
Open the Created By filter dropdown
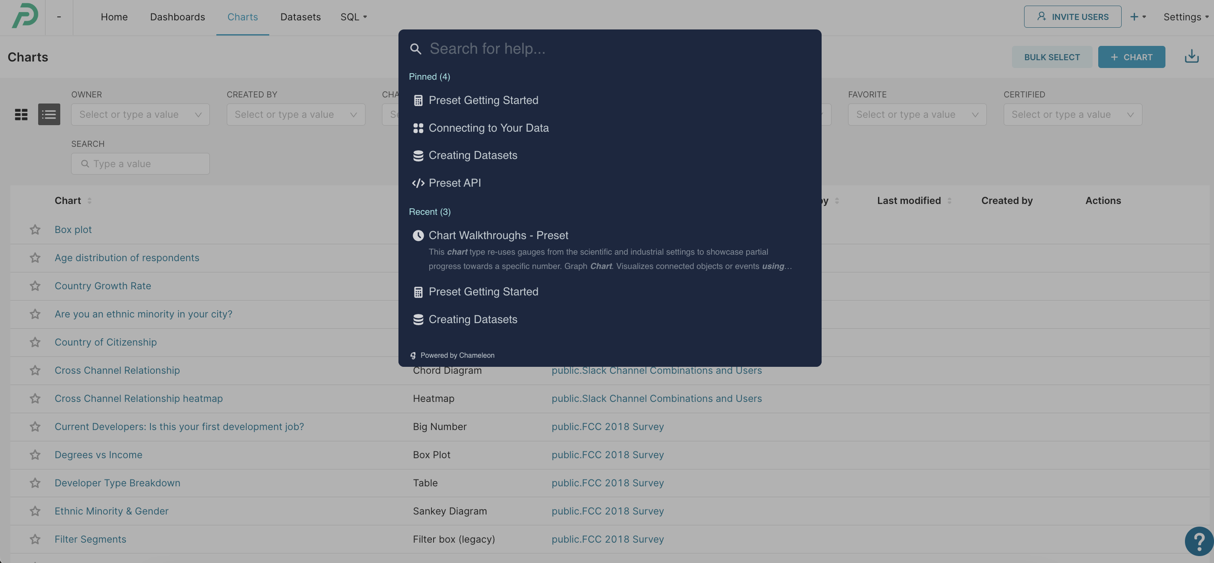point(296,114)
